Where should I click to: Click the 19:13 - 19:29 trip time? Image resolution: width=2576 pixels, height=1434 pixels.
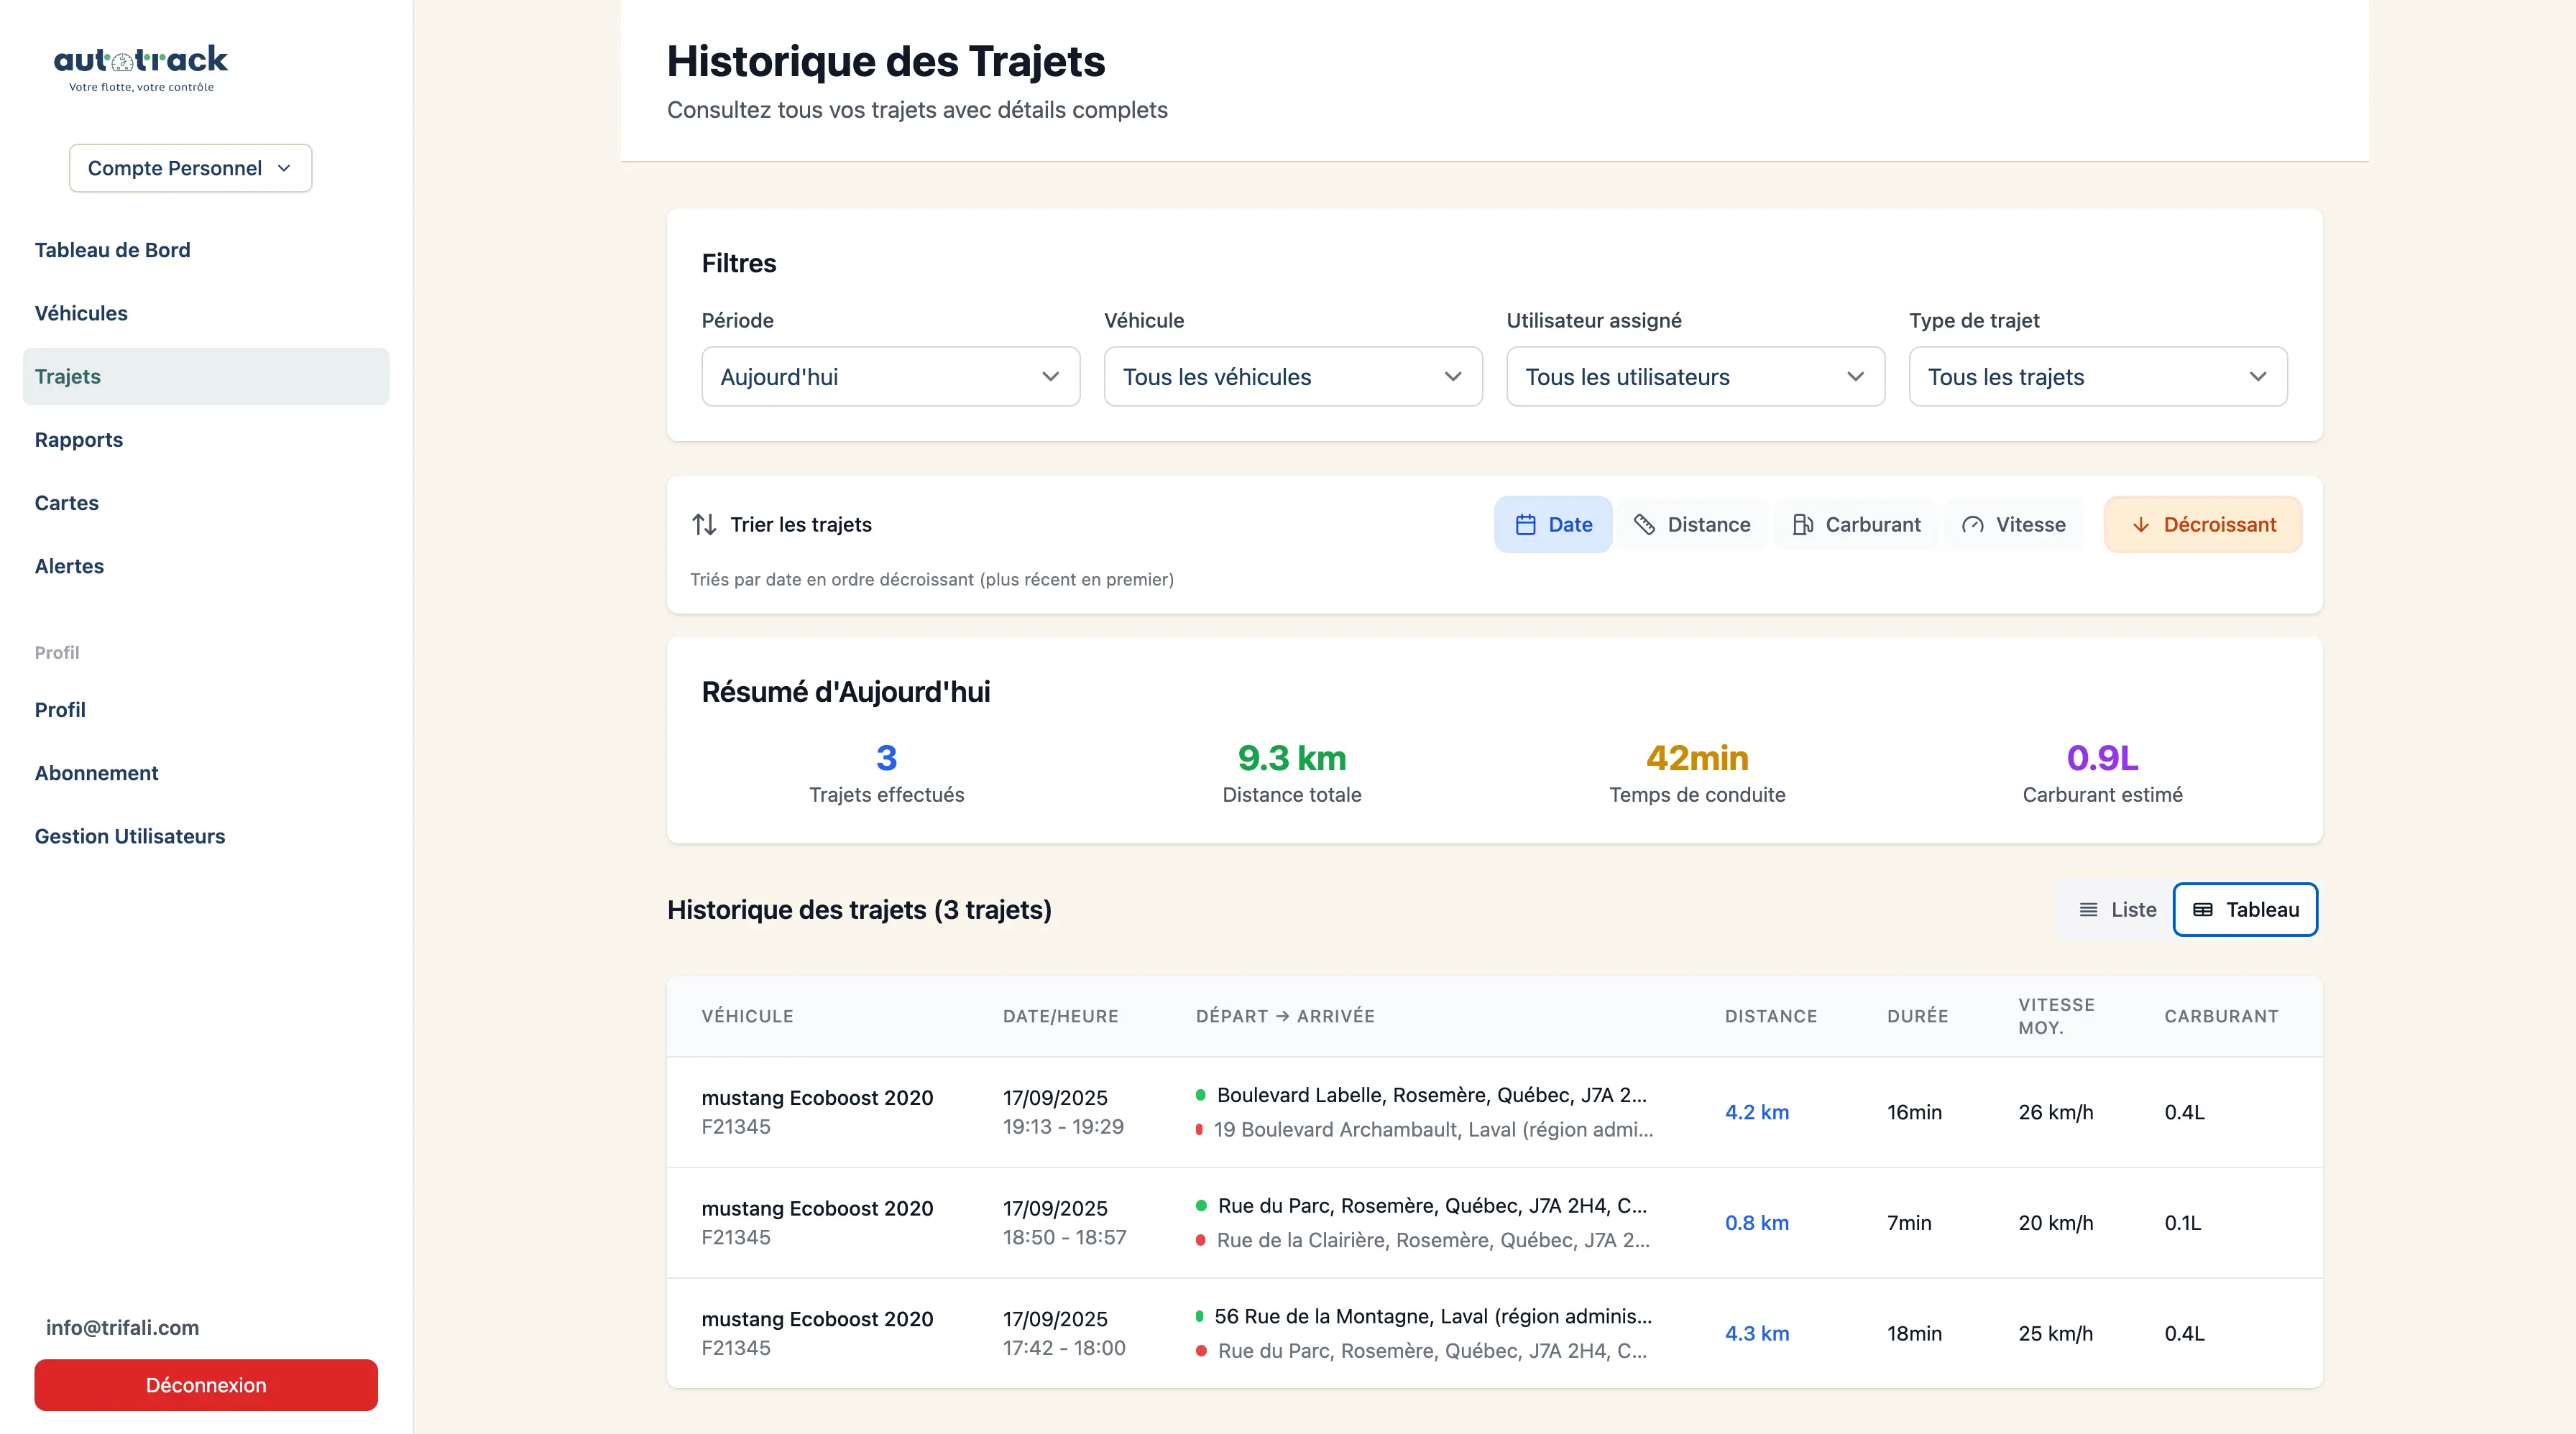point(1063,1127)
